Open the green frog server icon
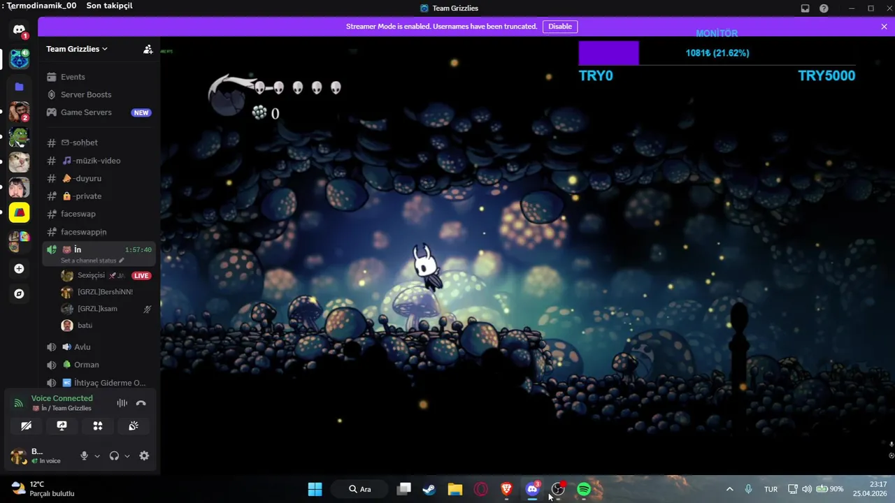The height and width of the screenshot is (503, 895). [19, 136]
